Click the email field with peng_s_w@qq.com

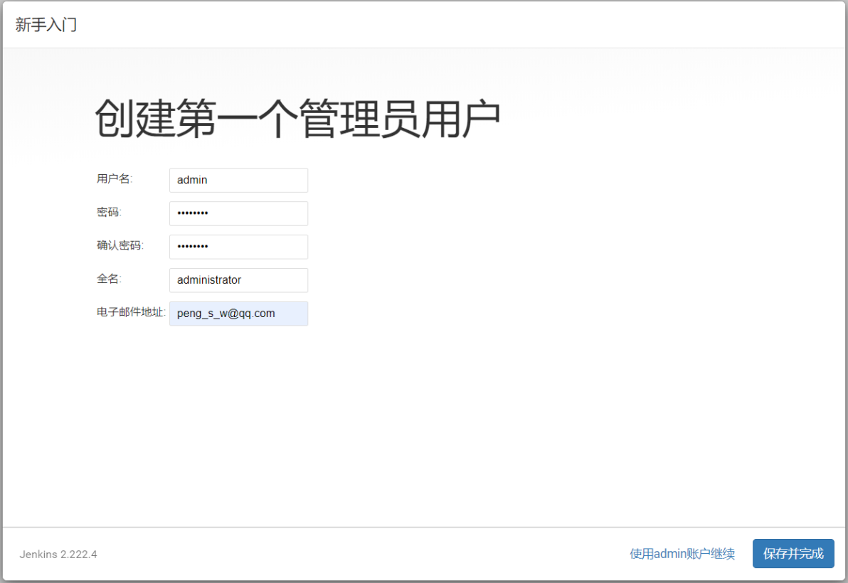click(238, 314)
